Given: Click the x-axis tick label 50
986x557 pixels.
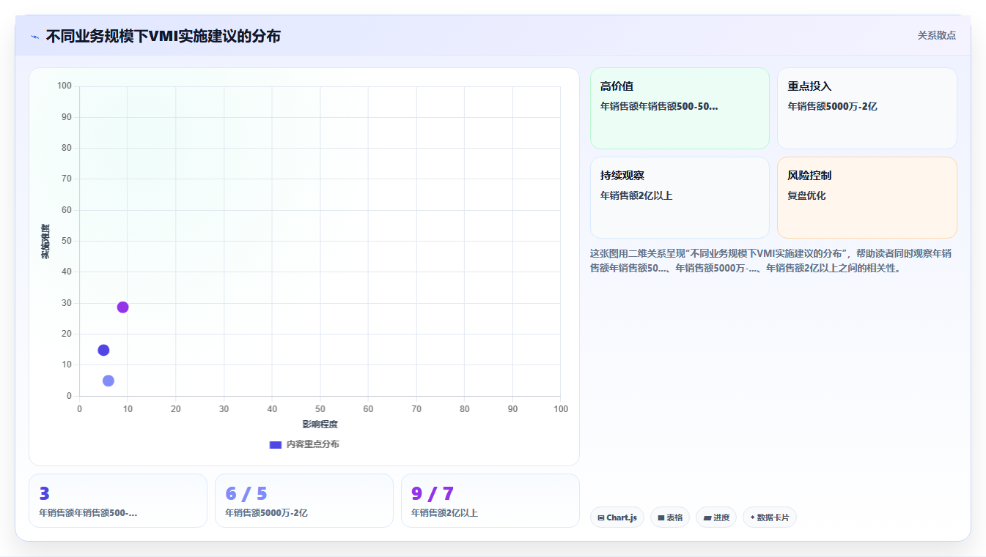Looking at the screenshot, I should [x=320, y=409].
